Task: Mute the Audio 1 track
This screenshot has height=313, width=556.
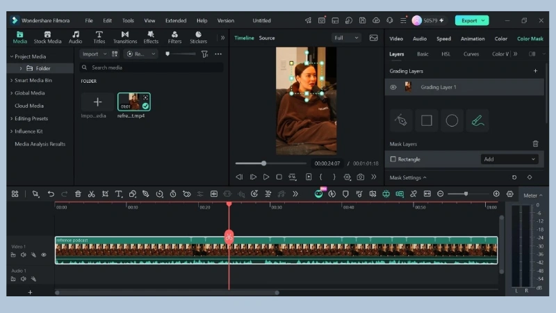Action: (24, 279)
